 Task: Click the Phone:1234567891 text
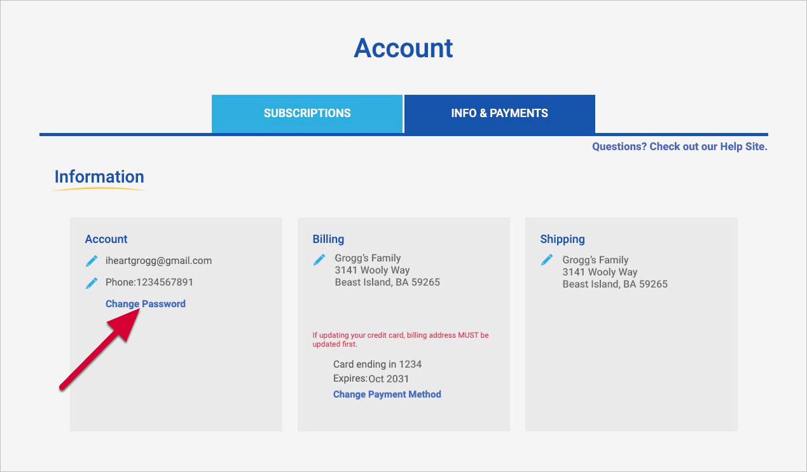point(149,282)
